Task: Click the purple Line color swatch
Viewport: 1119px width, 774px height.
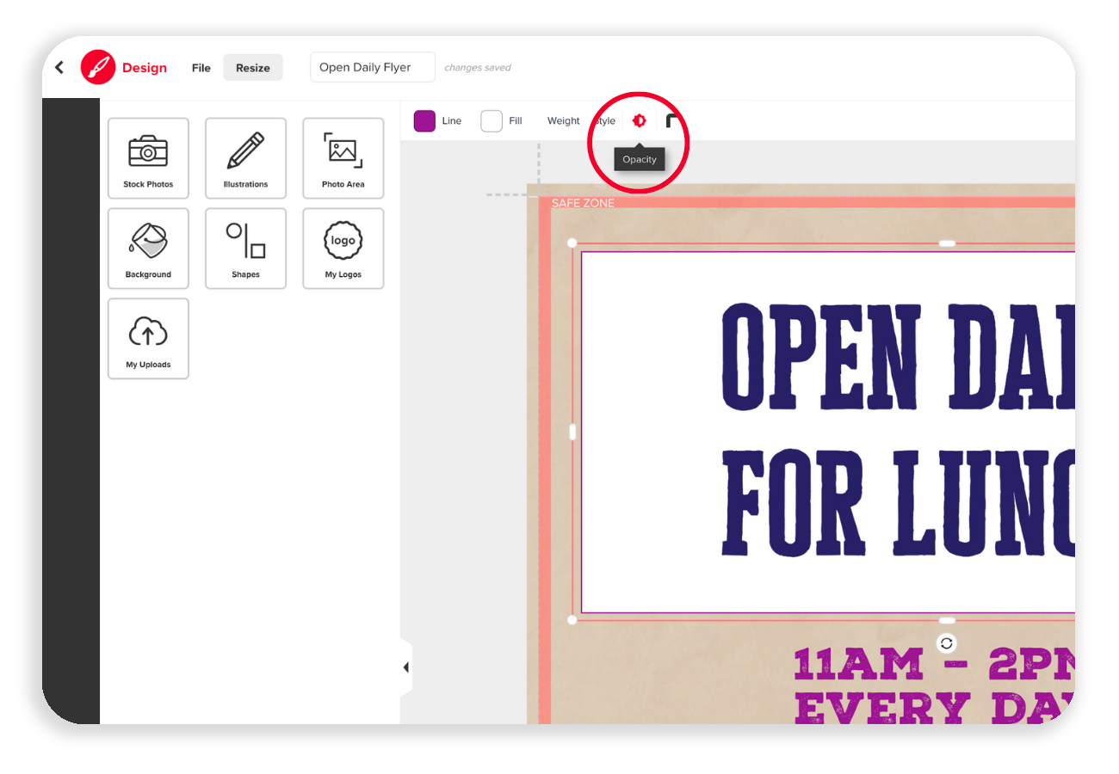Action: pos(424,121)
